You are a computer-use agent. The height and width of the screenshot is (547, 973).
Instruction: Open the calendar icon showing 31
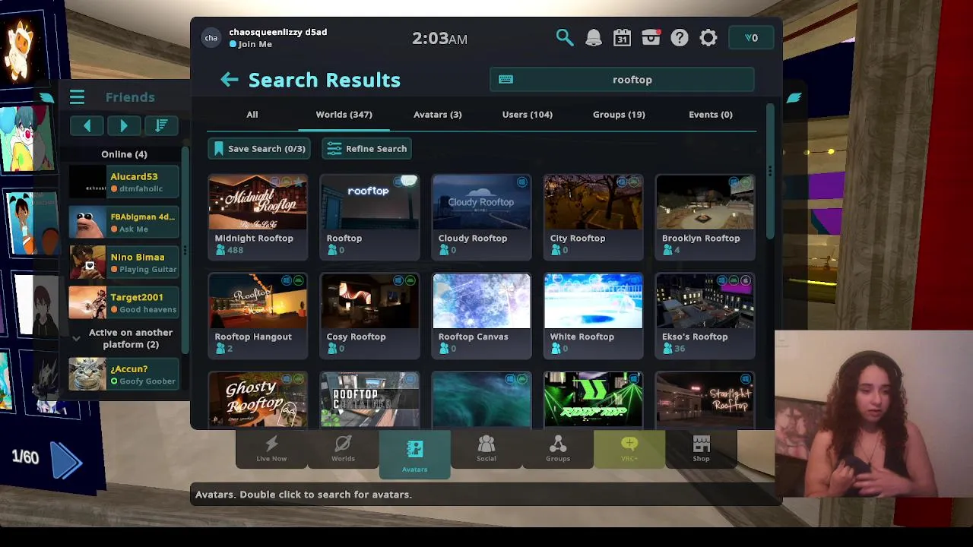pos(622,38)
